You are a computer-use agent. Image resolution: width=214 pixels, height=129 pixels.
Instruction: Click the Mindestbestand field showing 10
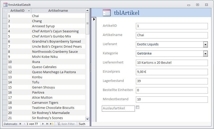point(172,99)
